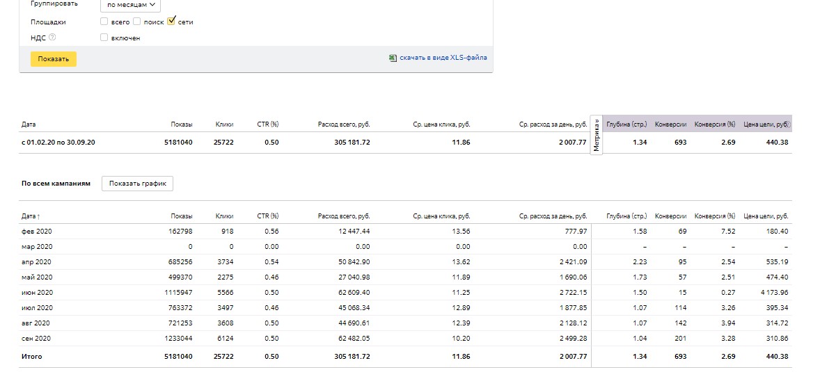Sort by Клики column in monthly table

click(224, 216)
